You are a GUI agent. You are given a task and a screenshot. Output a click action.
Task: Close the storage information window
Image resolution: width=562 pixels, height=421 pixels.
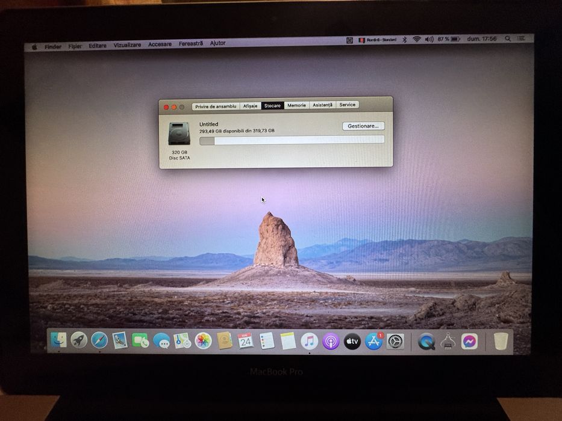[166, 108]
